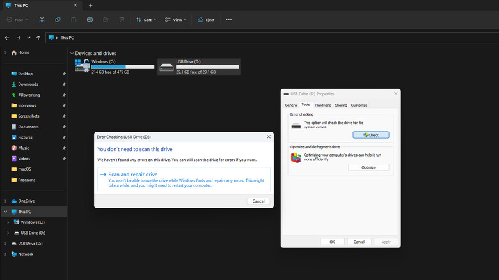
Task: Go up one folder level arrow
Action: click(38, 38)
